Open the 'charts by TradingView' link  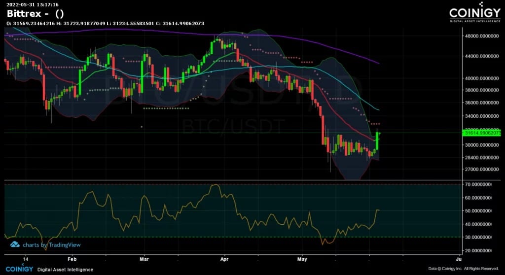click(51, 245)
